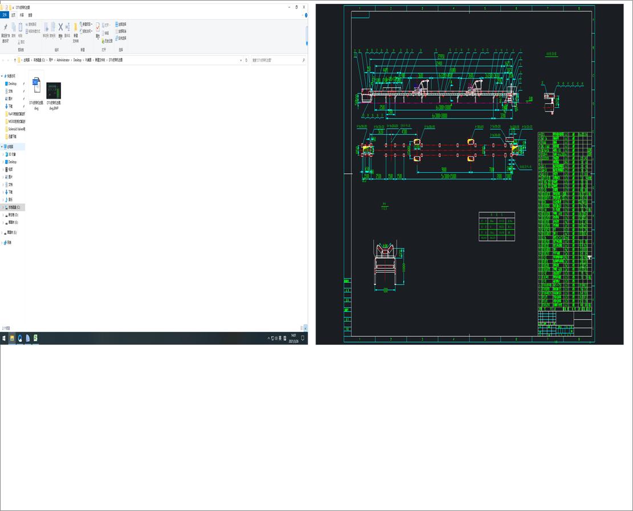Click the Copy ribbon icon

pos(13,27)
